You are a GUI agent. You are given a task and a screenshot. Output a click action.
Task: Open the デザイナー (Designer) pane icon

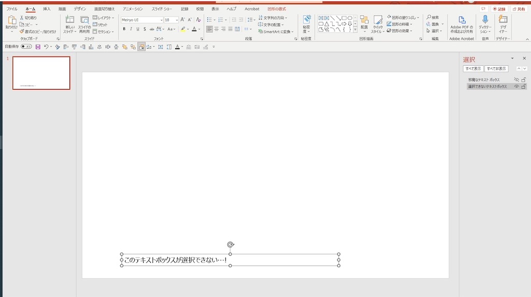click(503, 20)
